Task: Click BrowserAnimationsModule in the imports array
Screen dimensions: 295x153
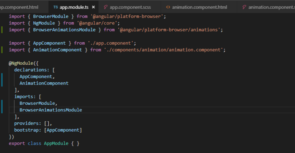Action: (x=51, y=110)
